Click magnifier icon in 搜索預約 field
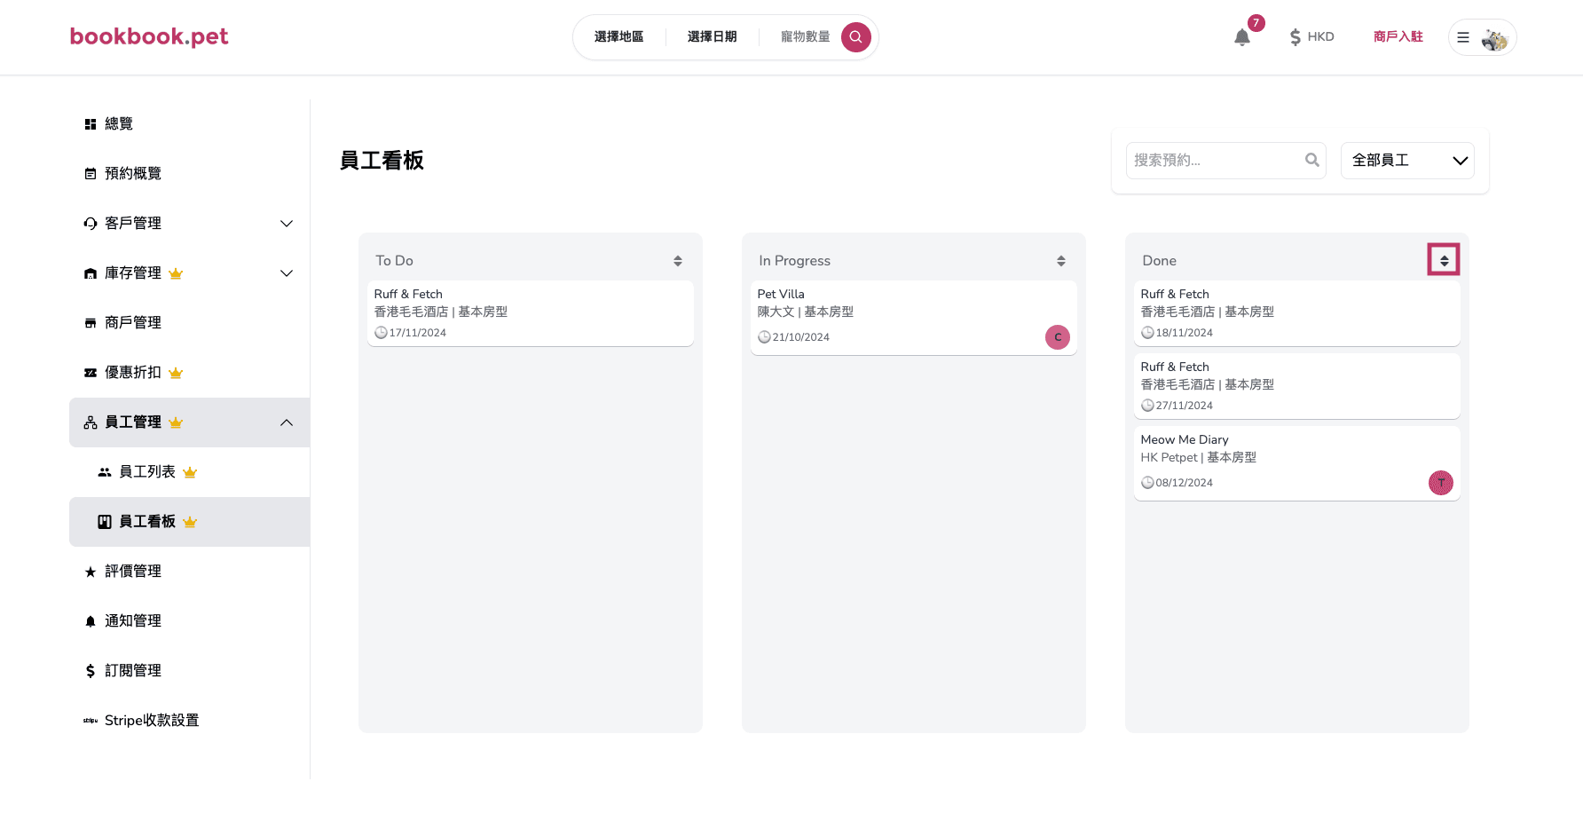 coord(1312,161)
